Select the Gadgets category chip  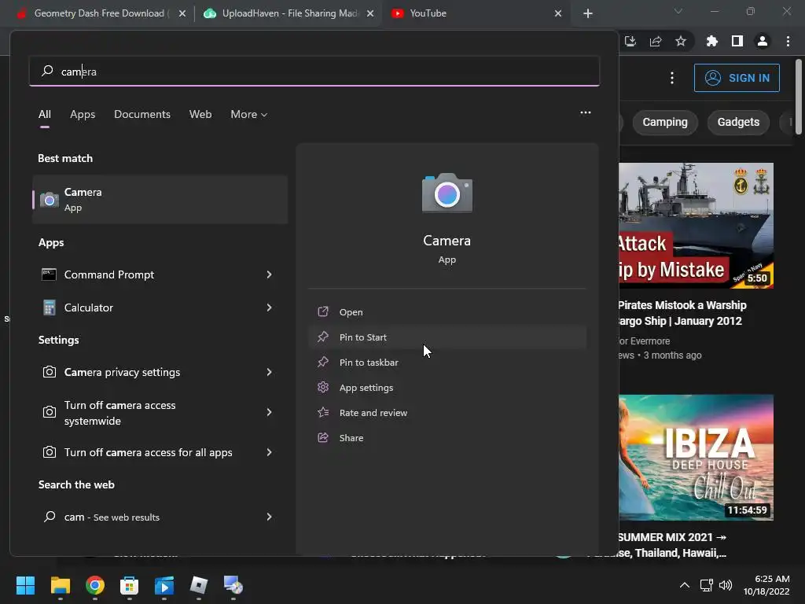pos(738,122)
